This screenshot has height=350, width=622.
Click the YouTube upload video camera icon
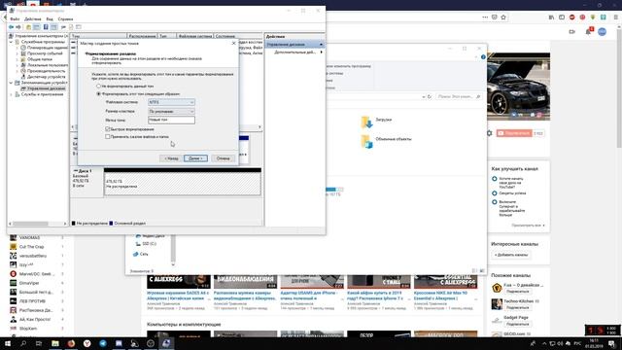coord(572,31)
